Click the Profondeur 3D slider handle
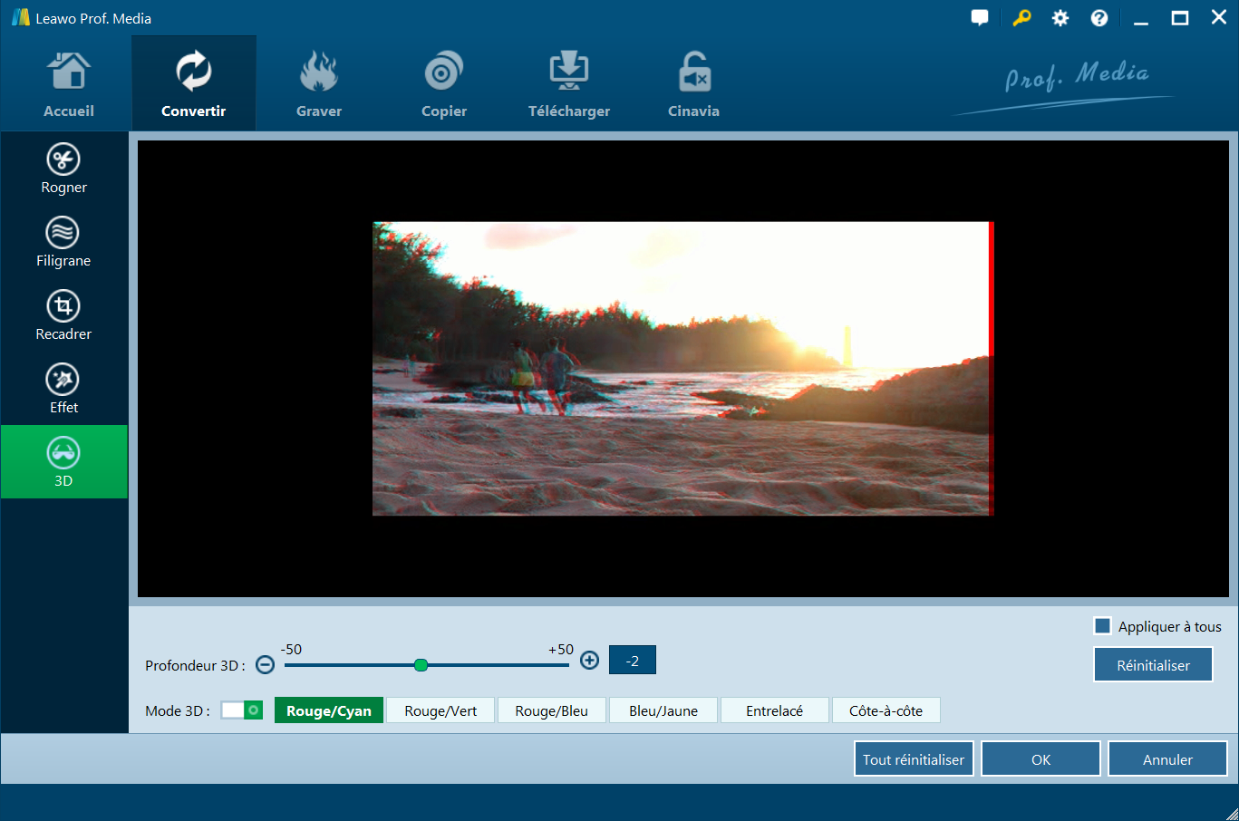This screenshot has height=821, width=1239. (421, 665)
